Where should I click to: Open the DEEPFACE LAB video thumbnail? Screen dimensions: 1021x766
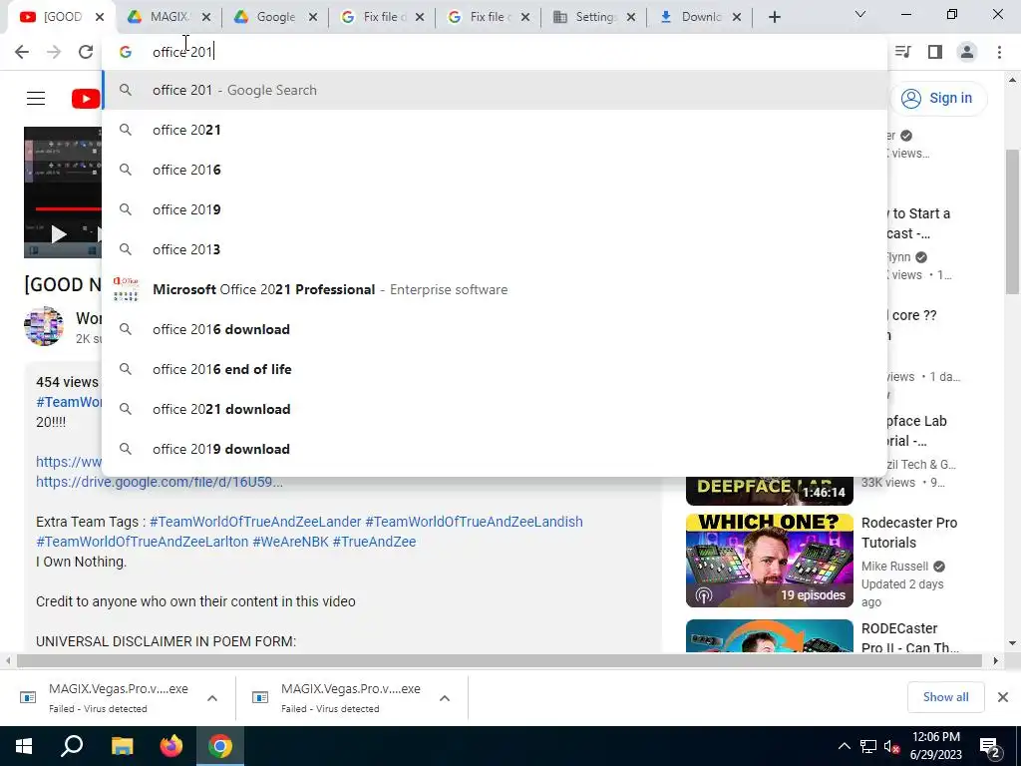coord(770,491)
